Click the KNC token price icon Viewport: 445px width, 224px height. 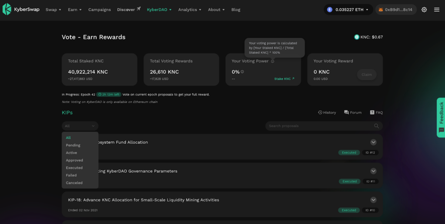point(357,37)
